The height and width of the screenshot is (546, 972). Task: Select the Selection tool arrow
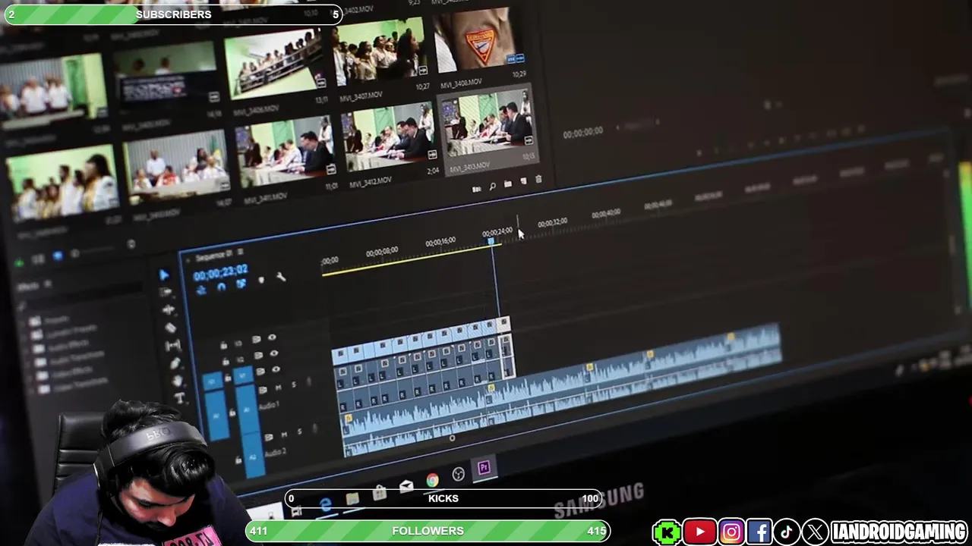pos(164,275)
